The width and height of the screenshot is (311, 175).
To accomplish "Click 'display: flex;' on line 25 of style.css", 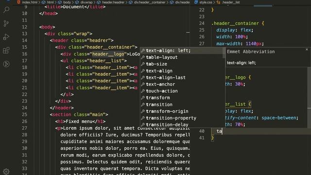I will [x=235, y=30].
